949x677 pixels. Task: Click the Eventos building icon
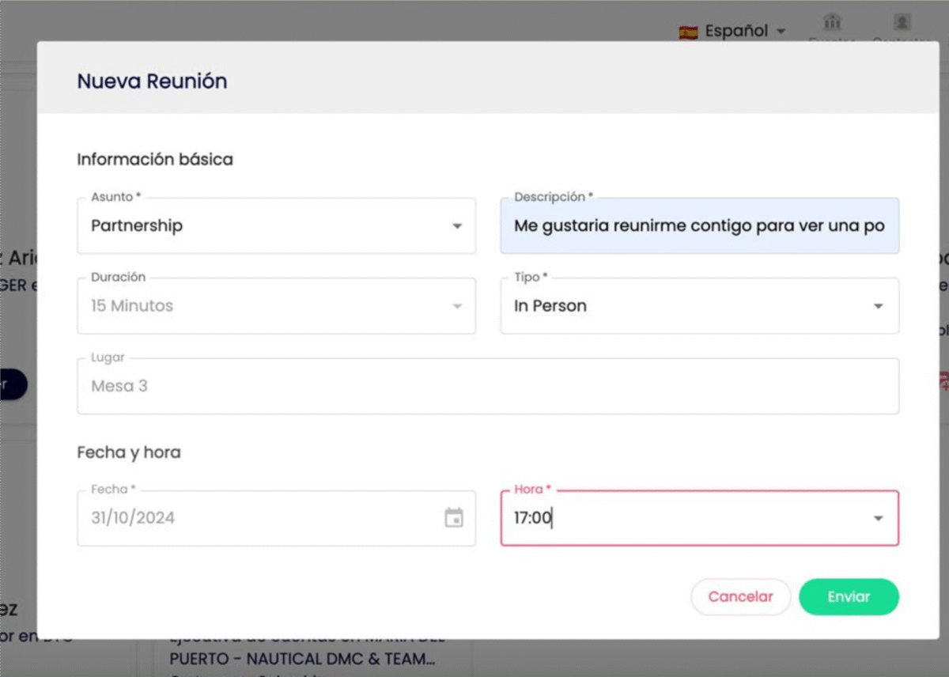tap(831, 22)
